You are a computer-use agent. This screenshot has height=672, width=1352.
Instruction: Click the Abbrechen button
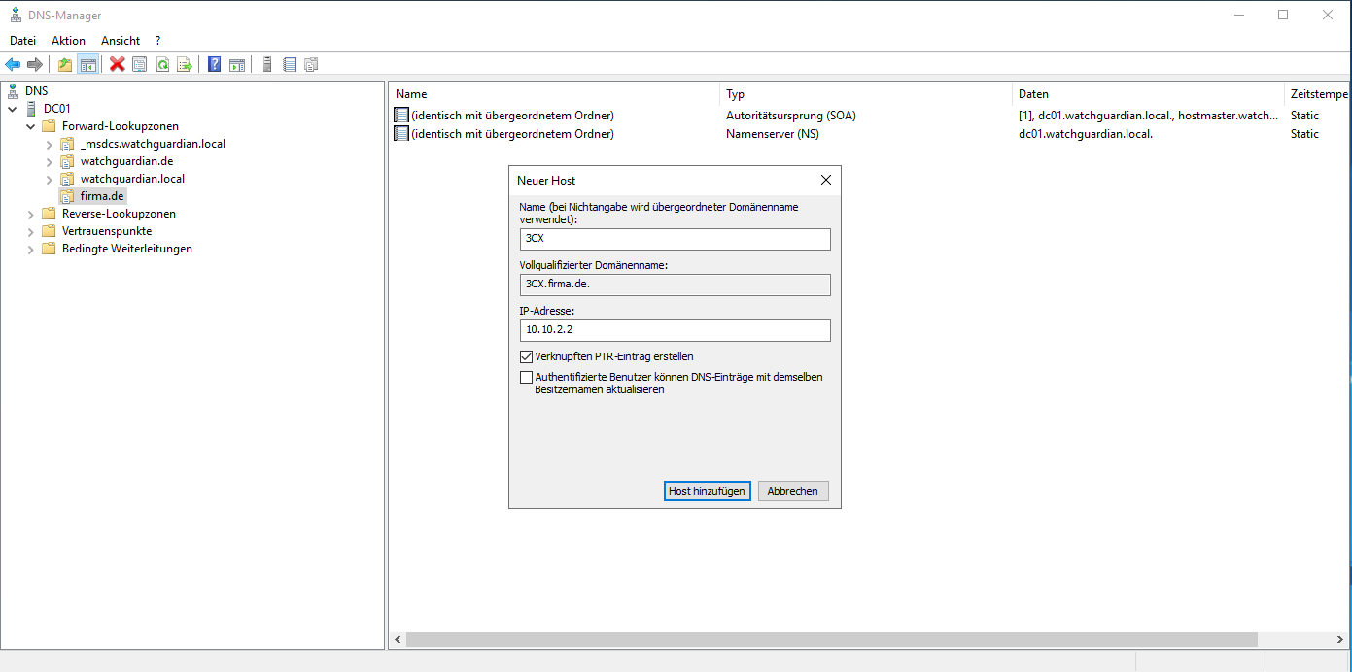pyautogui.click(x=792, y=491)
